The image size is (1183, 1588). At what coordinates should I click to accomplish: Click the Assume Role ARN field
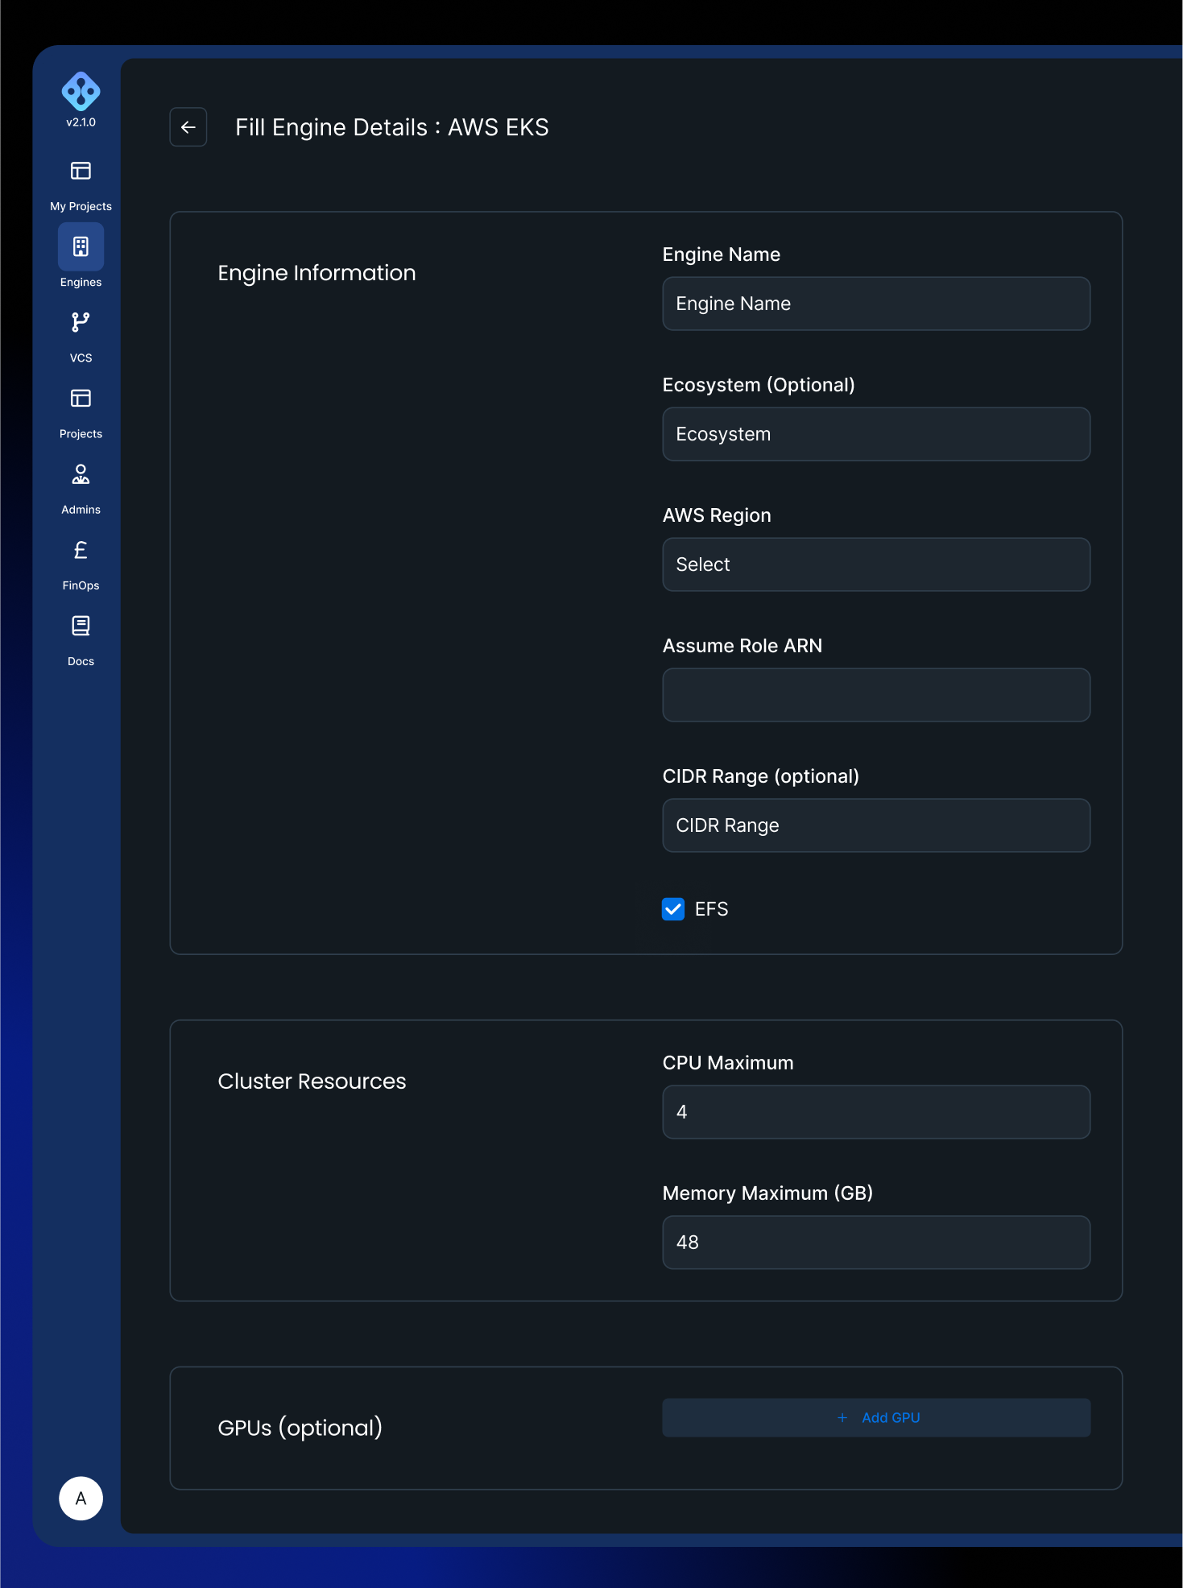point(876,695)
